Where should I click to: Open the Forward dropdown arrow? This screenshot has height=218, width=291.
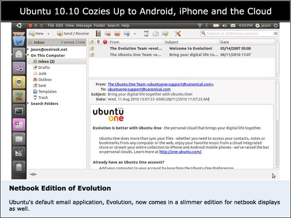tap(135, 34)
